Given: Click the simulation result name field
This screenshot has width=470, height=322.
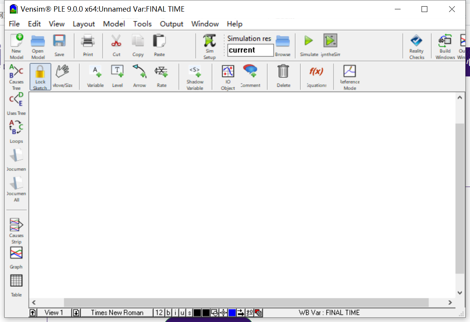Looking at the screenshot, I should (x=251, y=50).
